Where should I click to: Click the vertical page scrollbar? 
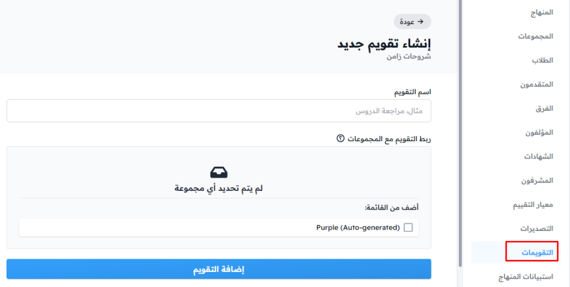pos(460,133)
